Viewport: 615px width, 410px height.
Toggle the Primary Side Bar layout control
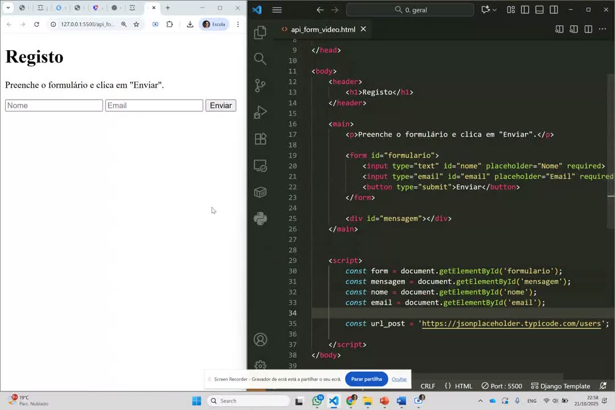tap(524, 10)
